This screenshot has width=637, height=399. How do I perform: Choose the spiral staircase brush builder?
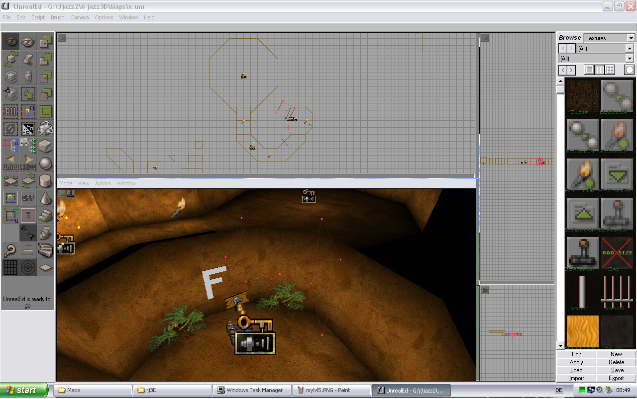(x=45, y=233)
